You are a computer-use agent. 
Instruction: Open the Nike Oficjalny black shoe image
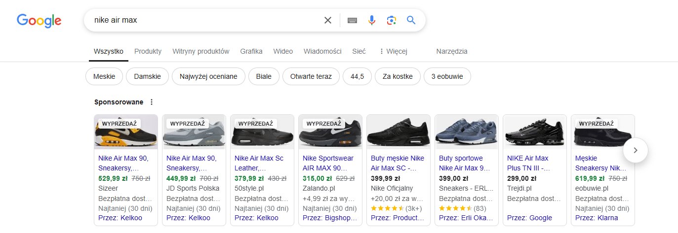click(x=399, y=132)
